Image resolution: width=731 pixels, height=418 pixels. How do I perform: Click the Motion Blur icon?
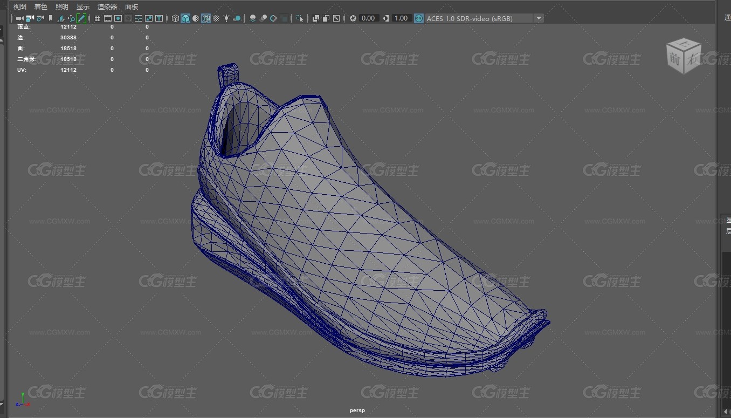tap(263, 18)
